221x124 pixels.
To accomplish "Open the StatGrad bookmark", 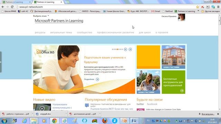I will click(x=167, y=11).
